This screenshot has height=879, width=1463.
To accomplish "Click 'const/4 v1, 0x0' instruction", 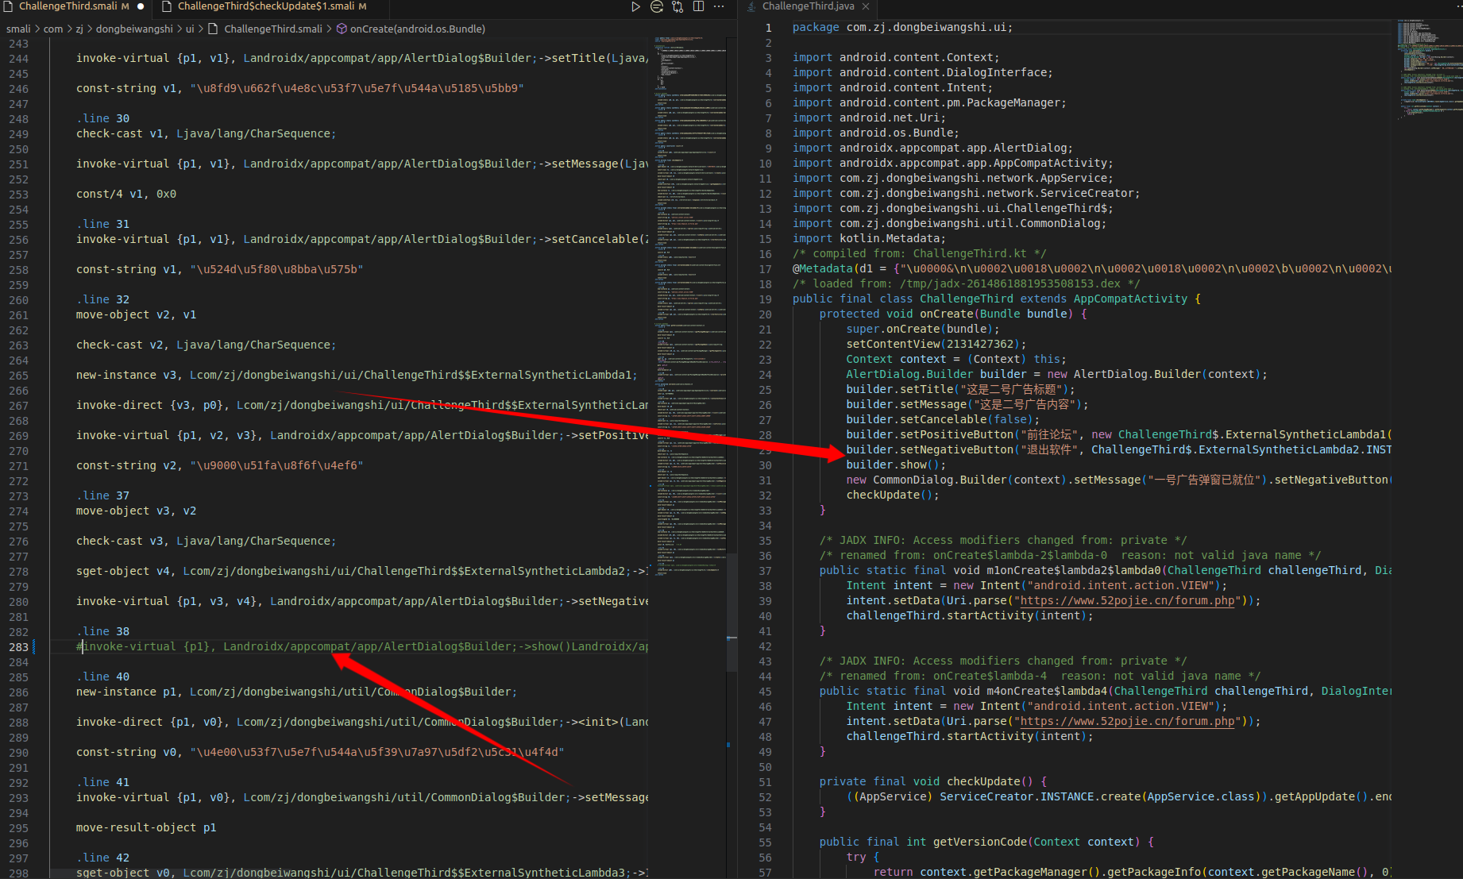I will click(x=126, y=195).
